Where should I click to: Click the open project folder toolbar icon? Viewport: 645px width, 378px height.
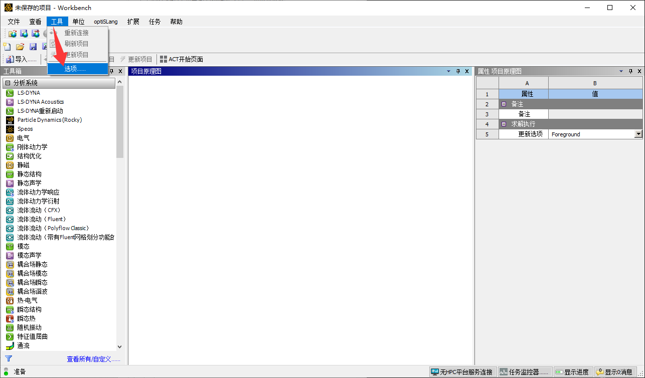tap(20, 47)
